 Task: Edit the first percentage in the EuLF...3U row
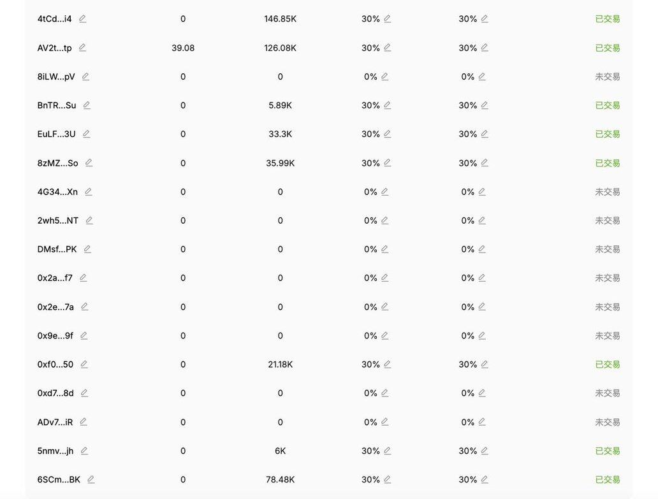[x=388, y=134]
